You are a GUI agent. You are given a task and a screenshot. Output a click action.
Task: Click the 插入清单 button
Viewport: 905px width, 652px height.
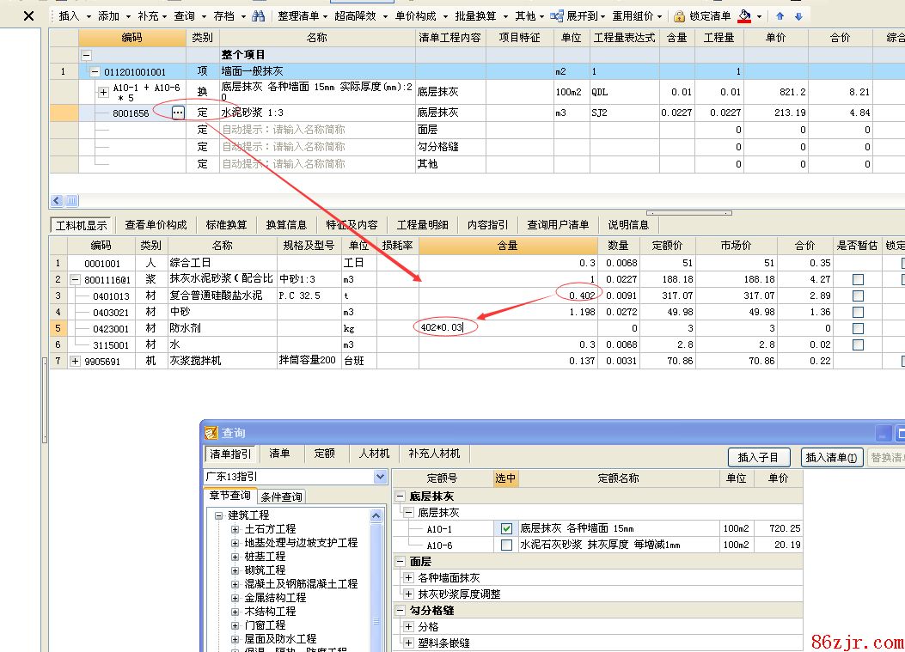pos(831,458)
